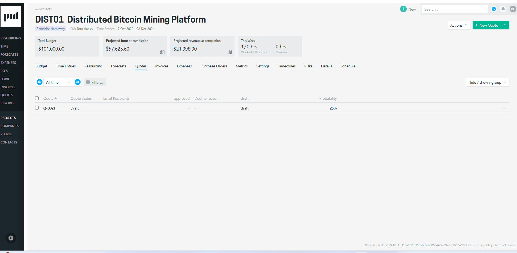Viewport: 517px width, 253px height.
Task: Switch to the Time Entries tab
Action: [66, 66]
